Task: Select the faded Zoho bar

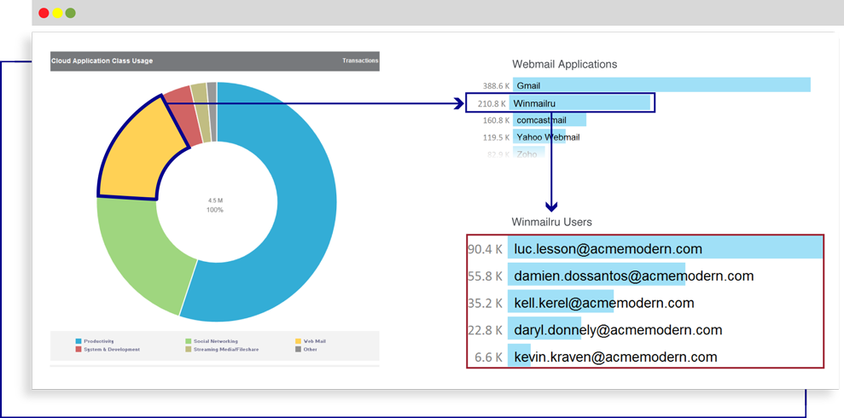Action: point(528,154)
